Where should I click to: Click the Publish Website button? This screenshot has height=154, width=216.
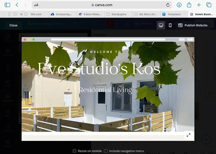click(193, 25)
